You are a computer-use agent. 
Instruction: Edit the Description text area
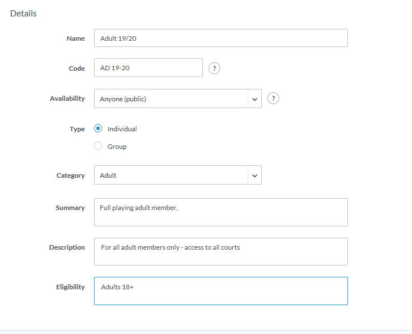220,251
